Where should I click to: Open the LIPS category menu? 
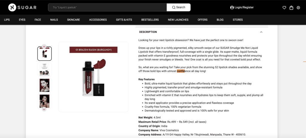(x=7, y=20)
